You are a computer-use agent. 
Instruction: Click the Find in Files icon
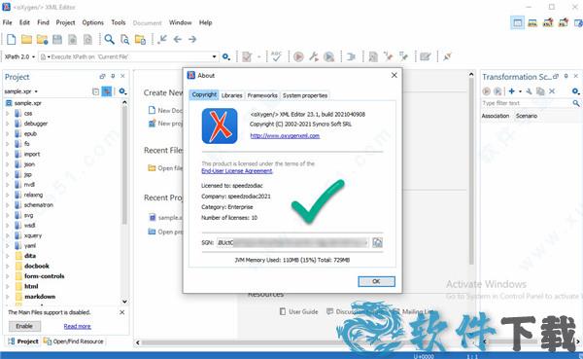(x=125, y=39)
